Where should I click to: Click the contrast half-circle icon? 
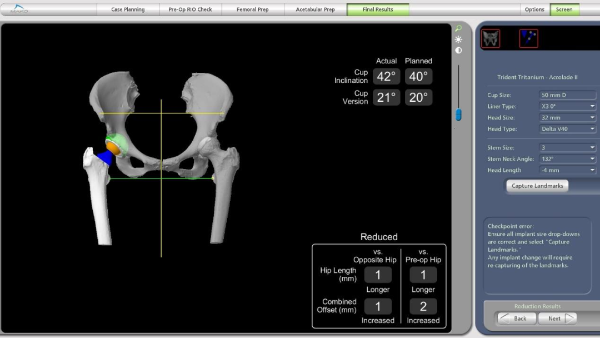[458, 51]
